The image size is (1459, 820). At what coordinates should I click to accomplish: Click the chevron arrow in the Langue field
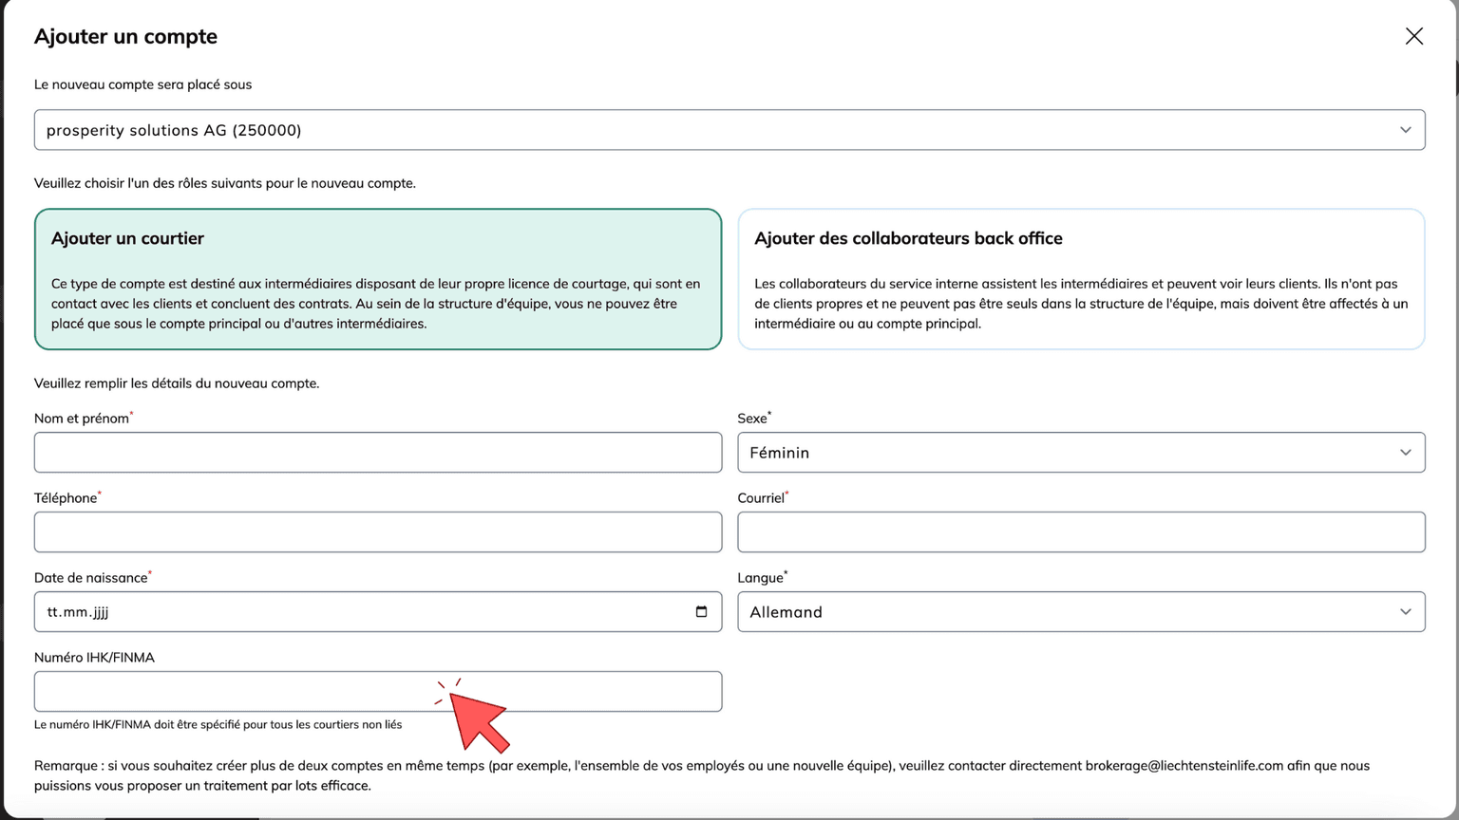[1405, 612]
